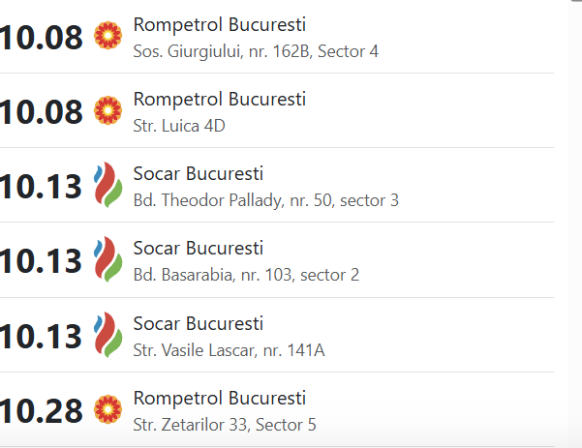Click the 10.13 price beside Theodor Pallady station
The image size is (582, 448).
(42, 187)
